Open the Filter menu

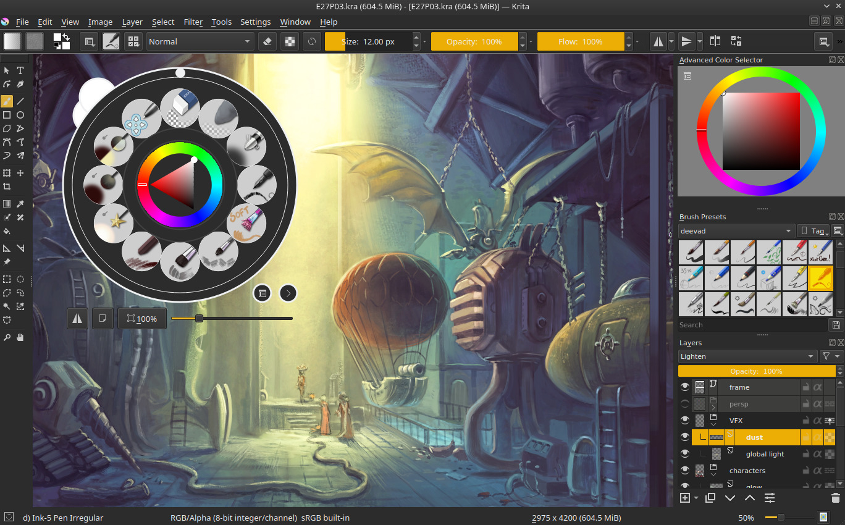click(193, 22)
